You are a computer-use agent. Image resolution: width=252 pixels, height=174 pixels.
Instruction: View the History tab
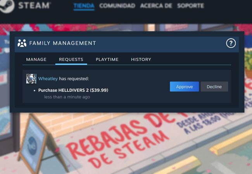click(x=141, y=60)
